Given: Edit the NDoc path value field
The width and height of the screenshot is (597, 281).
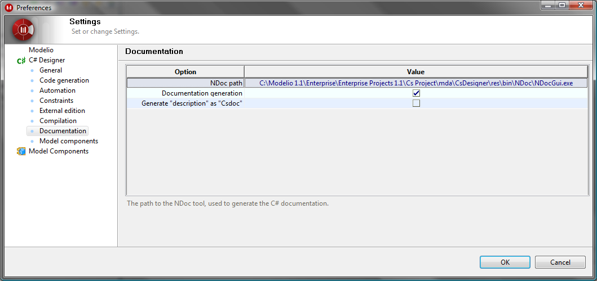Looking at the screenshot, I should point(416,83).
